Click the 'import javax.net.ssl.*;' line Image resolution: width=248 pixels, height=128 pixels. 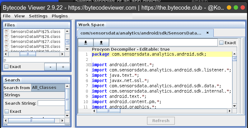(121, 80)
